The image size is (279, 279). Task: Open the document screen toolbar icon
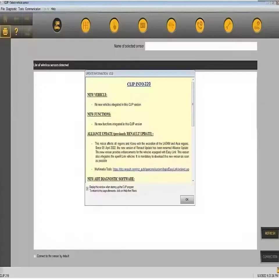[143, 25]
